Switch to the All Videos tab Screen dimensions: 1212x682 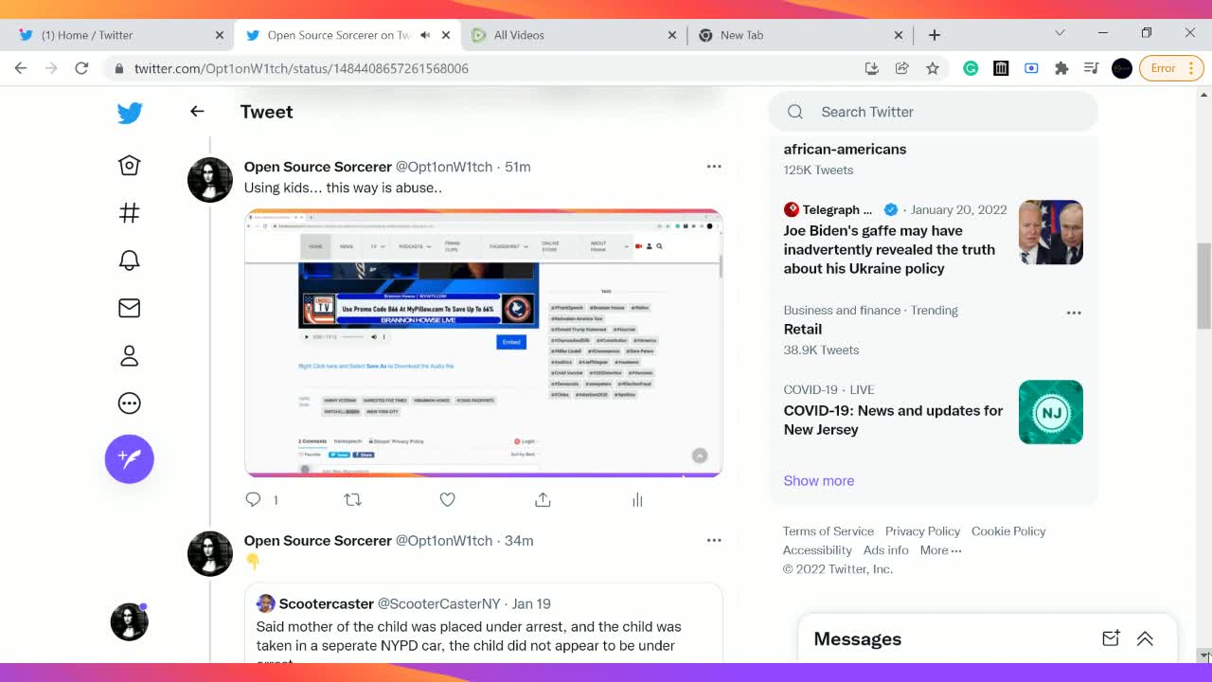573,35
